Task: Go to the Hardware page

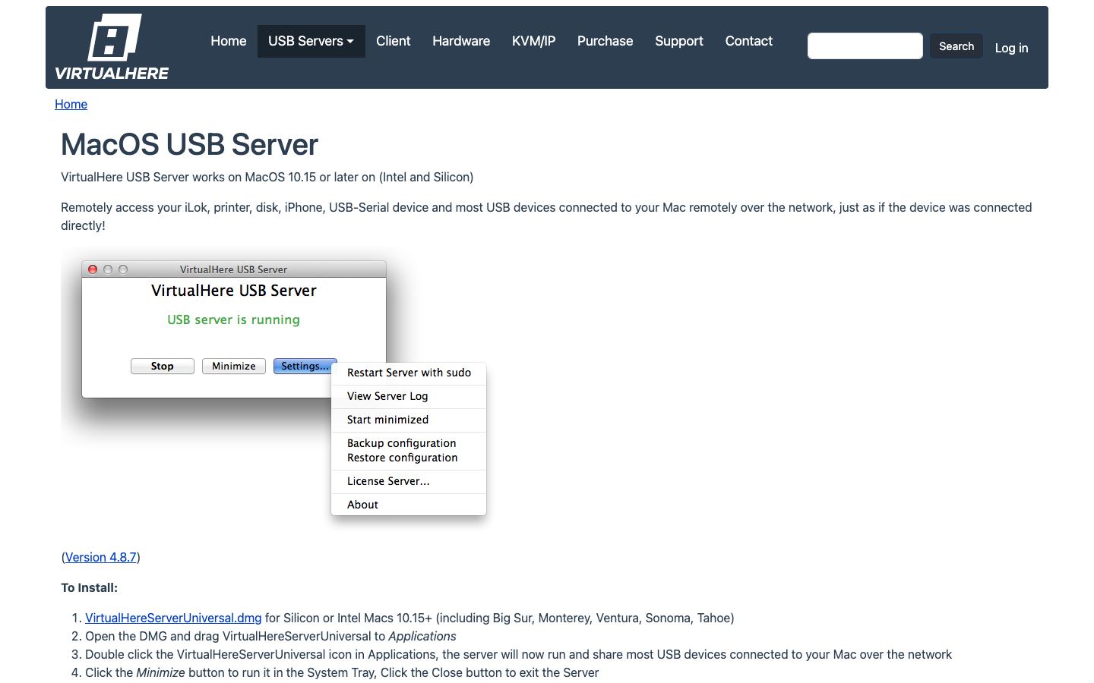Action: pos(461,41)
